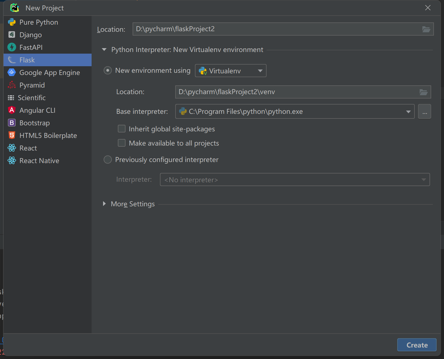The height and width of the screenshot is (359, 444).
Task: Click the Pyramid label in project list
Action: click(x=32, y=85)
